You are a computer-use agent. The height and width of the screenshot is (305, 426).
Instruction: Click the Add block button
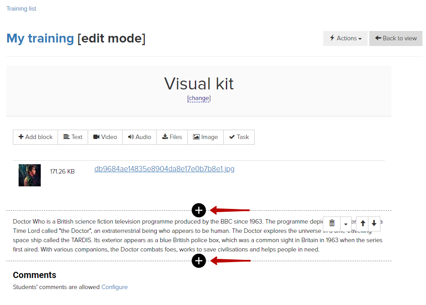(35, 137)
